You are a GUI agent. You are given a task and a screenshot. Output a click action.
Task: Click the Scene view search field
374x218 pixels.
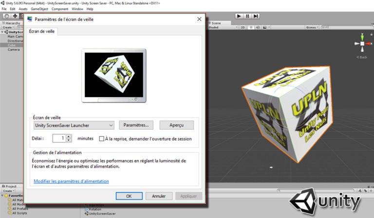coord(347,27)
